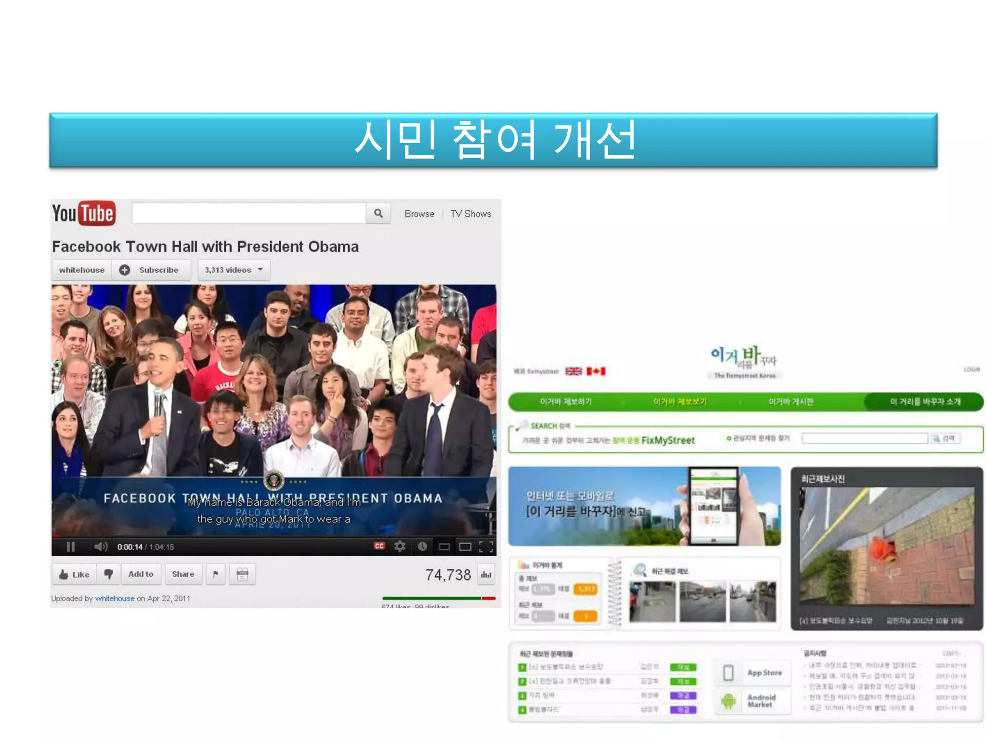Click the SEARCH magnifier icon
986x740 pixels.
pos(522,425)
